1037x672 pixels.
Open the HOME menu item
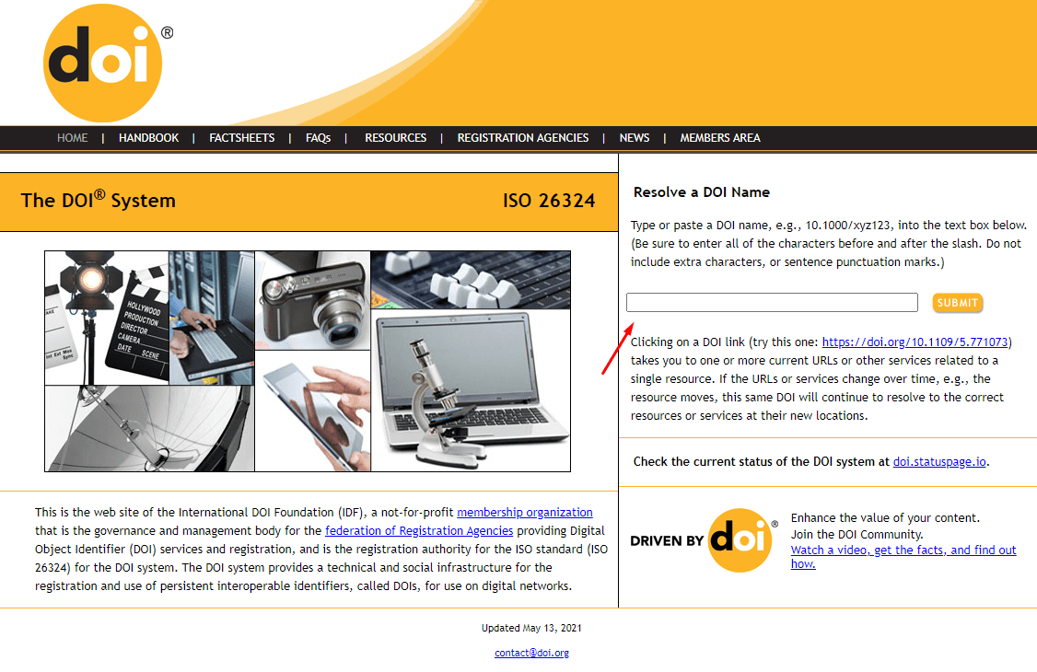tap(72, 138)
